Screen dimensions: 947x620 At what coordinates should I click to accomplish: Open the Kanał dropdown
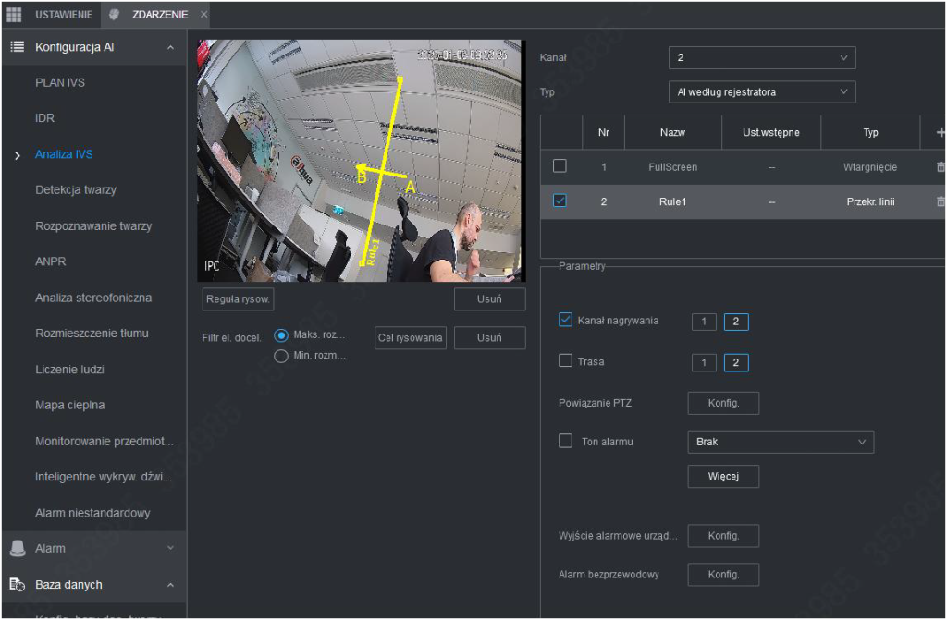(762, 58)
